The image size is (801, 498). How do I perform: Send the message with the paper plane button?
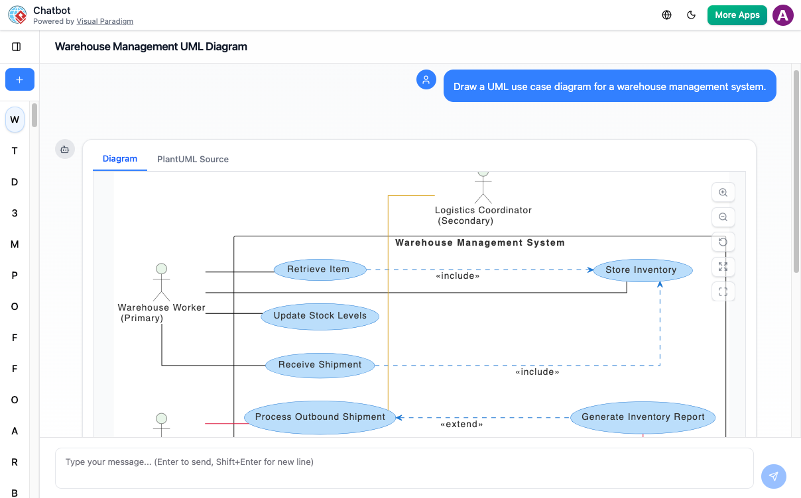tap(773, 476)
